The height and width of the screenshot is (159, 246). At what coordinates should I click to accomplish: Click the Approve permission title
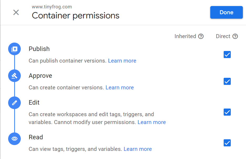[40, 76]
